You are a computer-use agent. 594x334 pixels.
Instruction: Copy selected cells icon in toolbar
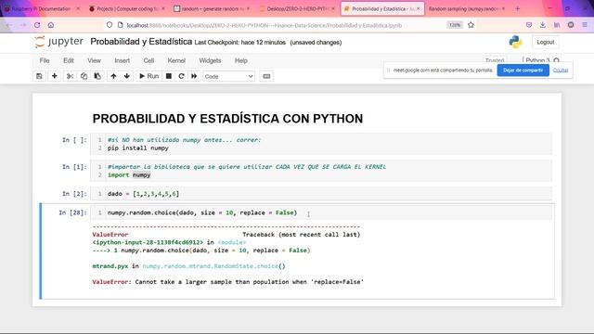coord(84,76)
